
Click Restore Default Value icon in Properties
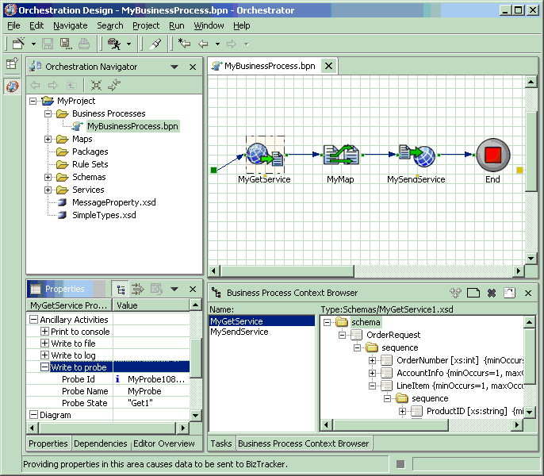point(156,290)
